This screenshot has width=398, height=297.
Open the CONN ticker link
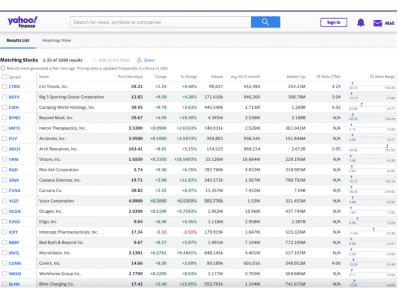pos(15,263)
